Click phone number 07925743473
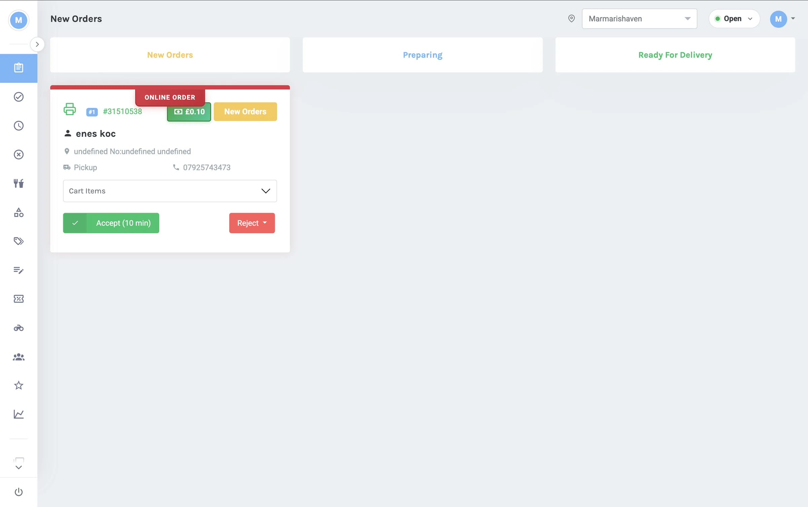808x507 pixels. [x=207, y=167]
